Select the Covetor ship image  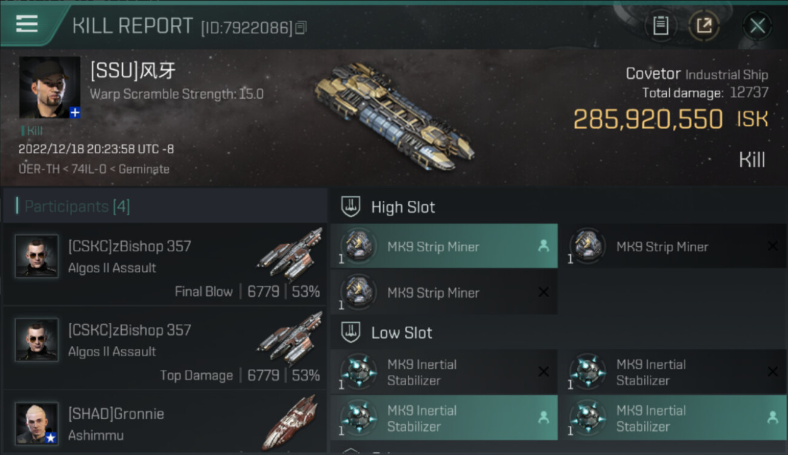(x=395, y=115)
